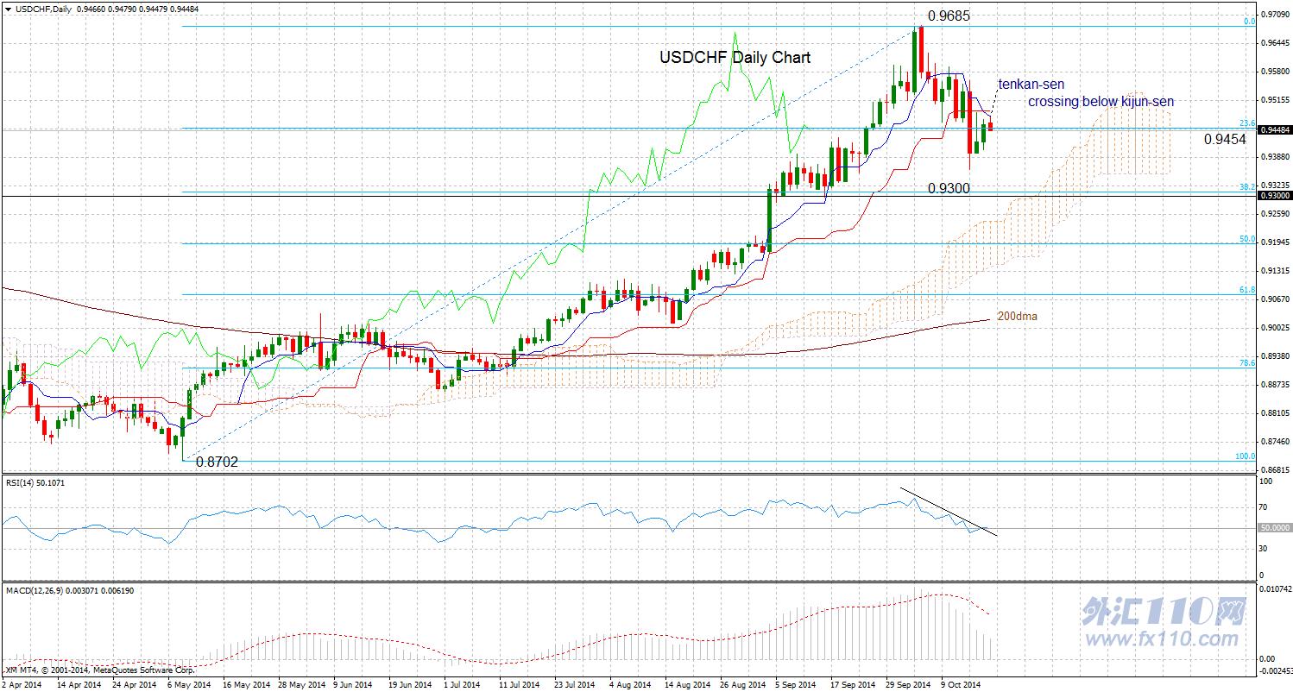Click the 0.9454 price level label
This screenshot has width=1293, height=692.
tap(1225, 139)
